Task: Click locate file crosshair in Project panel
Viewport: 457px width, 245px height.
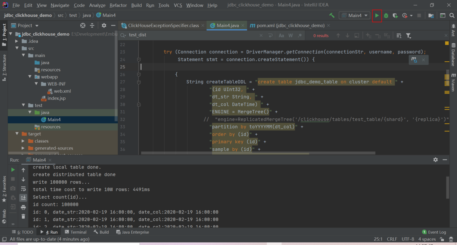Action: 83,25
